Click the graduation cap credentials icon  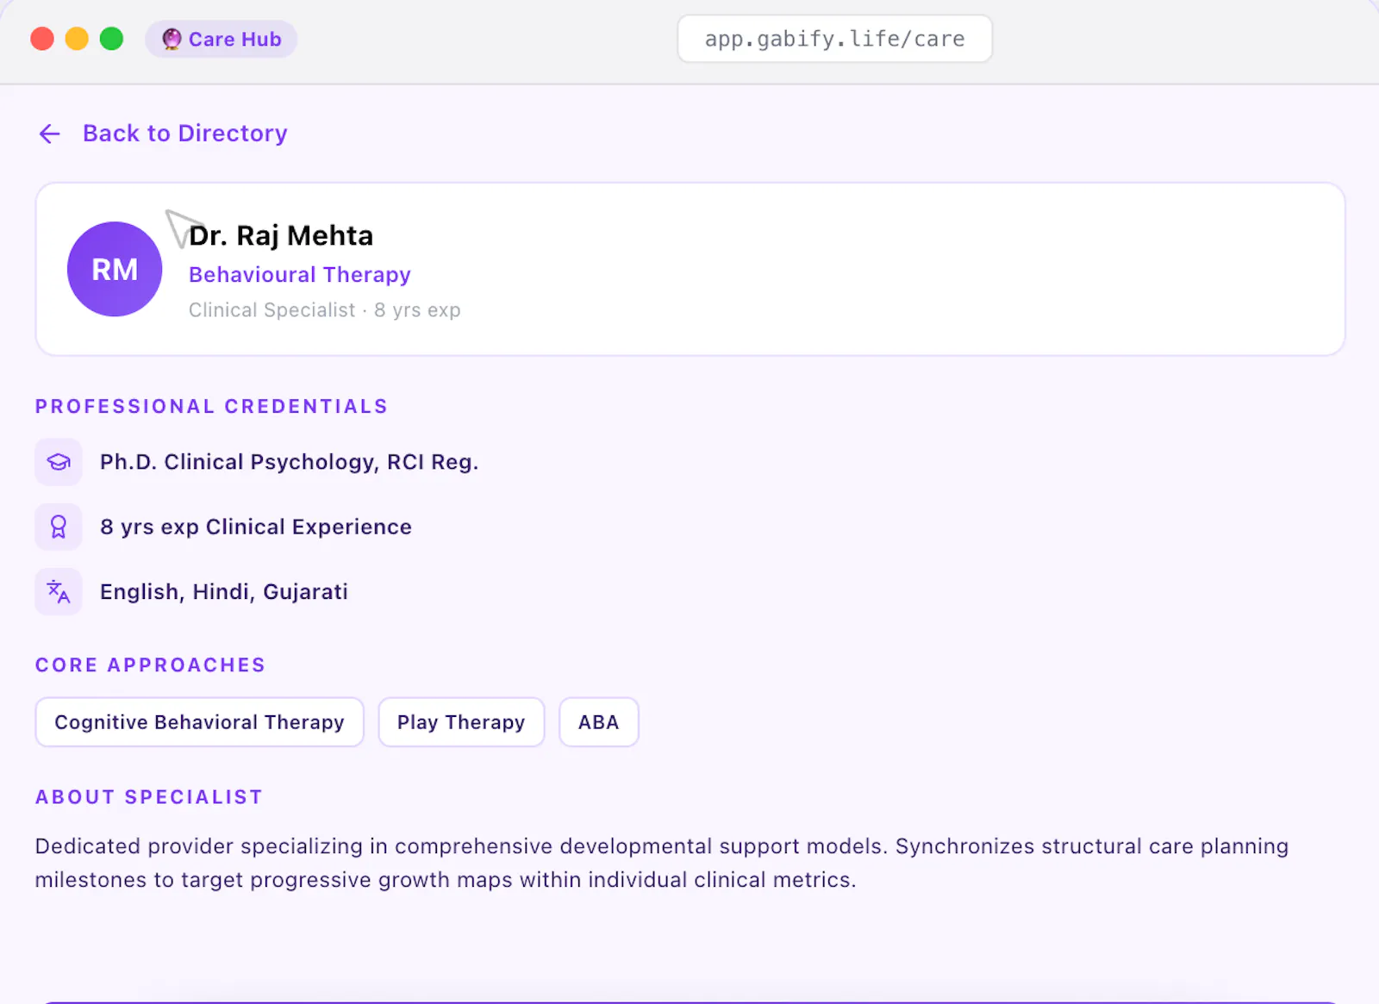pyautogui.click(x=59, y=462)
